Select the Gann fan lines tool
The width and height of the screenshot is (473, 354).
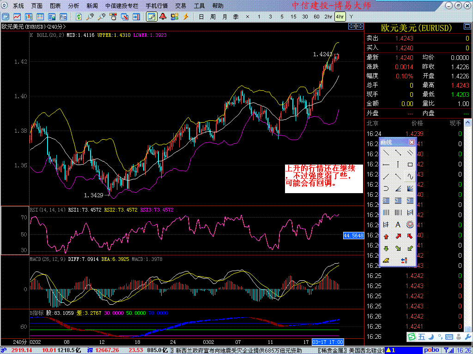[x=410, y=189]
